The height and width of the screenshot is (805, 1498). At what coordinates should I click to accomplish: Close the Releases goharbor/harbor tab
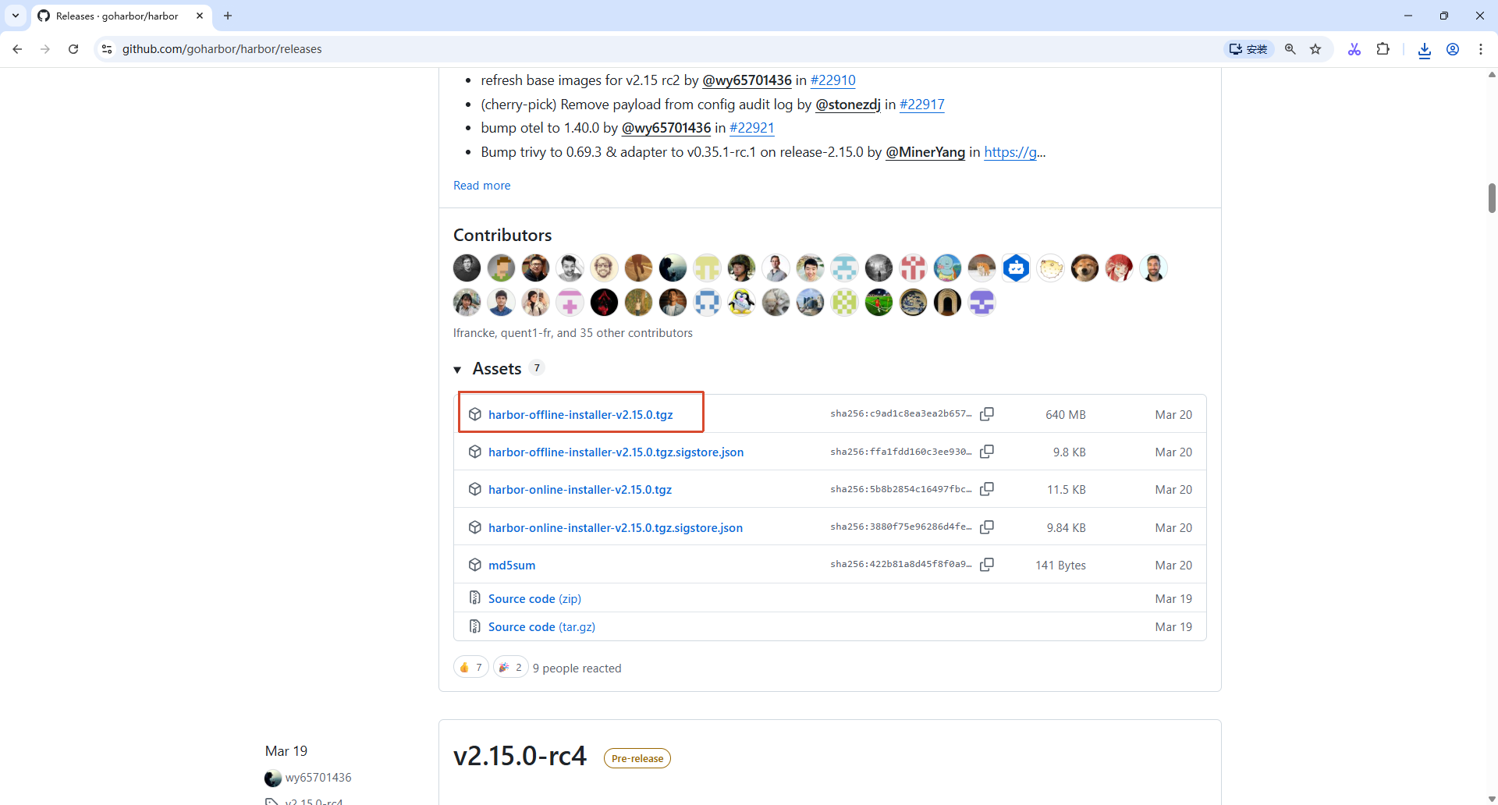coord(200,16)
